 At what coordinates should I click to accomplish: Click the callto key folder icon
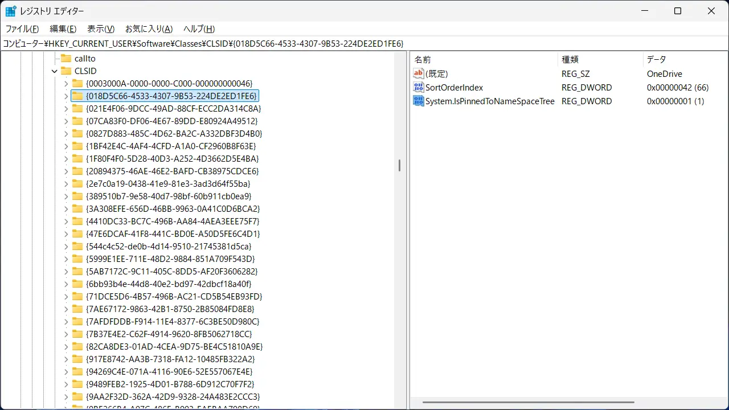[x=65, y=59]
